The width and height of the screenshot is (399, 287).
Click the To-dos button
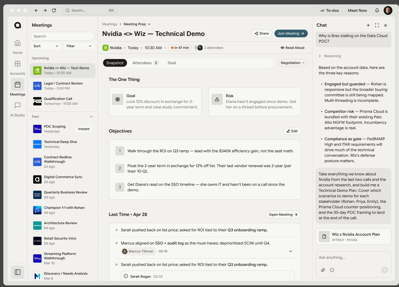[x=329, y=10]
